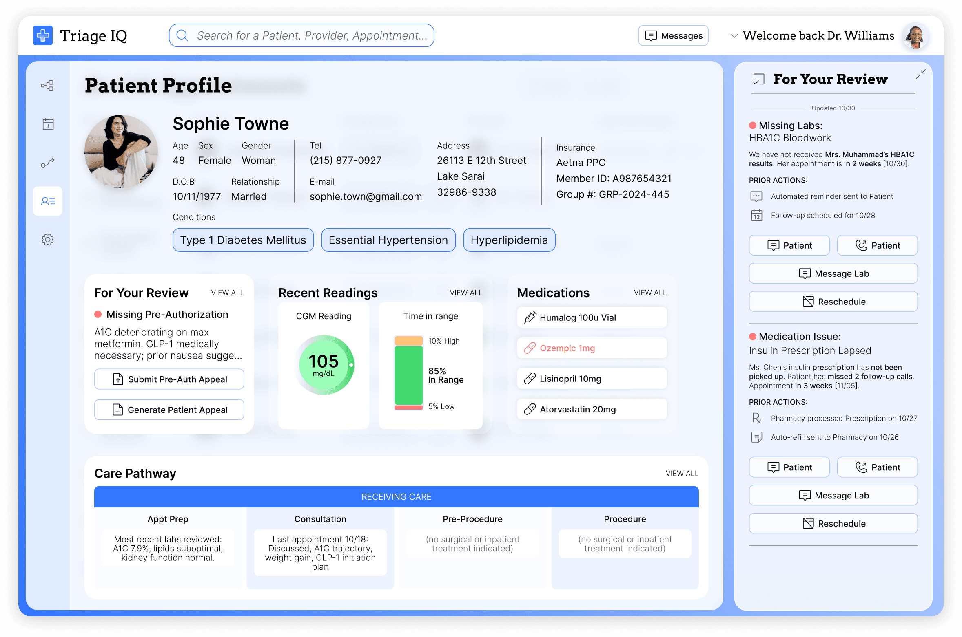The height and width of the screenshot is (637, 962).
Task: Select the care pathway route sidebar icon
Action: (x=48, y=163)
